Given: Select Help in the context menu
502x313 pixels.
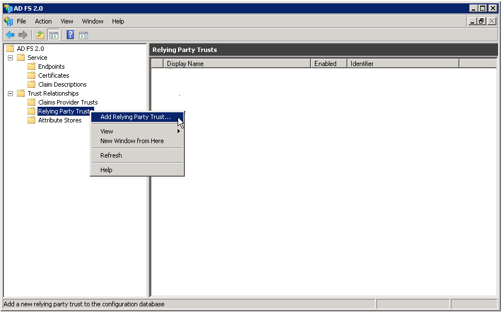Looking at the screenshot, I should pos(137,170).
